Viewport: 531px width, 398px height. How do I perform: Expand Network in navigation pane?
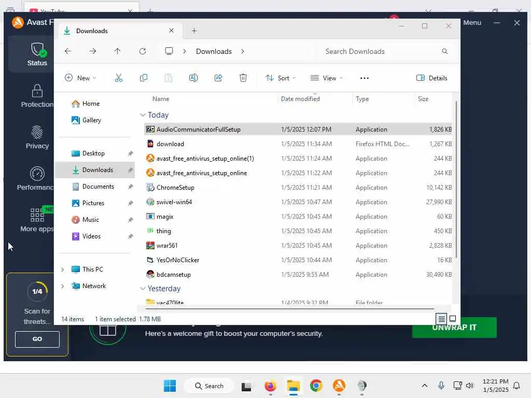(63, 286)
